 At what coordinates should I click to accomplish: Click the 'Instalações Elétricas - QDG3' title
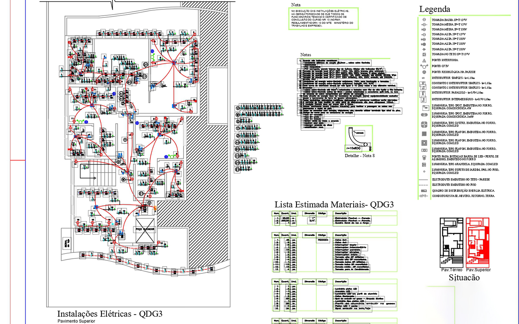110,314
